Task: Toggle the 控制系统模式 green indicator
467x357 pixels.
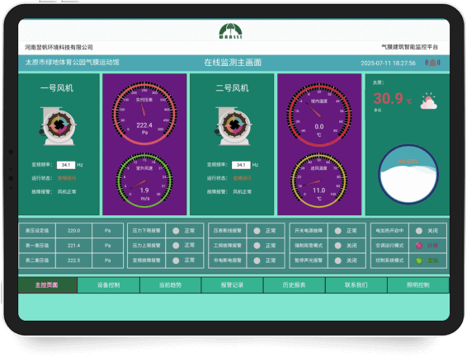Action: click(419, 261)
